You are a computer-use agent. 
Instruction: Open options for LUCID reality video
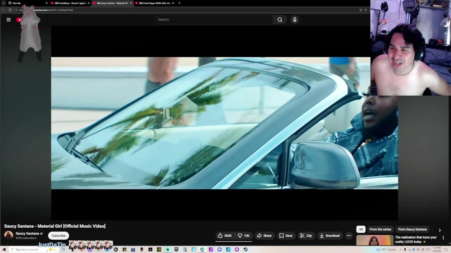pos(443,238)
